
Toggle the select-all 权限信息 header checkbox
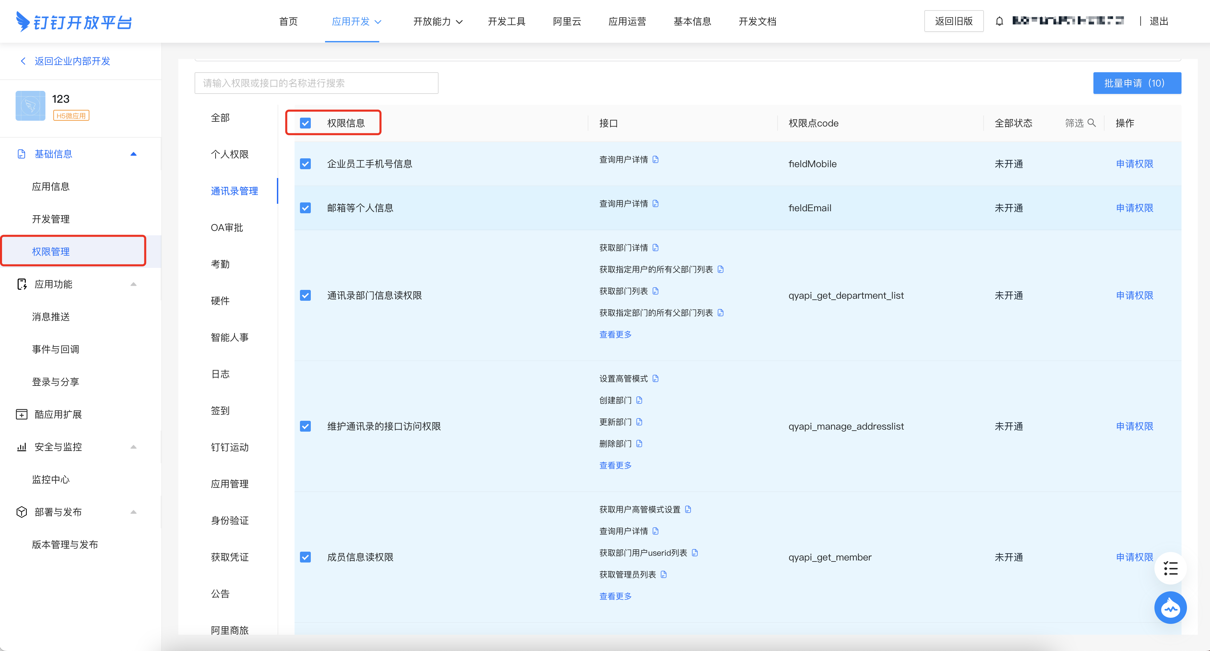(x=305, y=123)
